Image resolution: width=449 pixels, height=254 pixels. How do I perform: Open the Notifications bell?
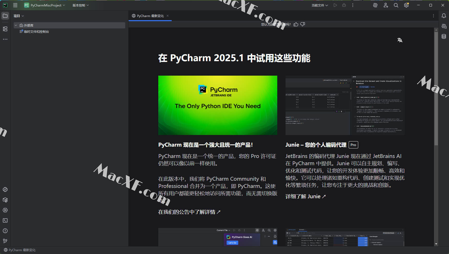pos(444,16)
